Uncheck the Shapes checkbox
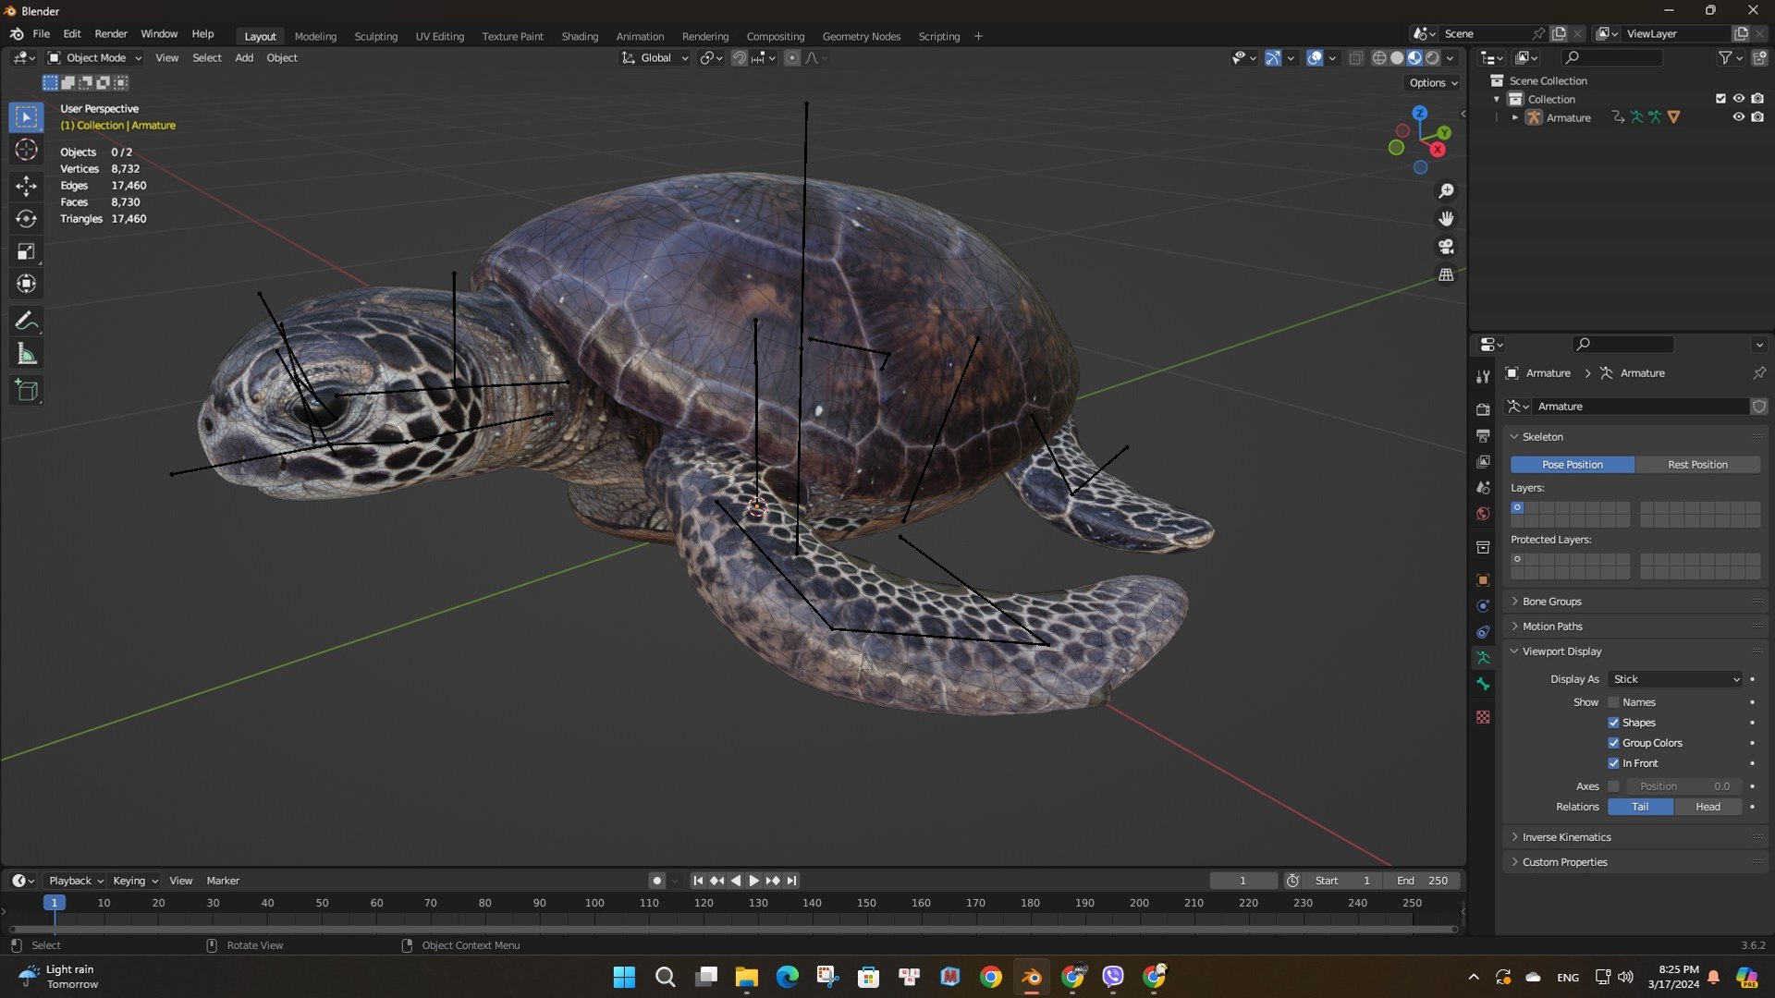Image resolution: width=1775 pixels, height=998 pixels. tap(1613, 723)
